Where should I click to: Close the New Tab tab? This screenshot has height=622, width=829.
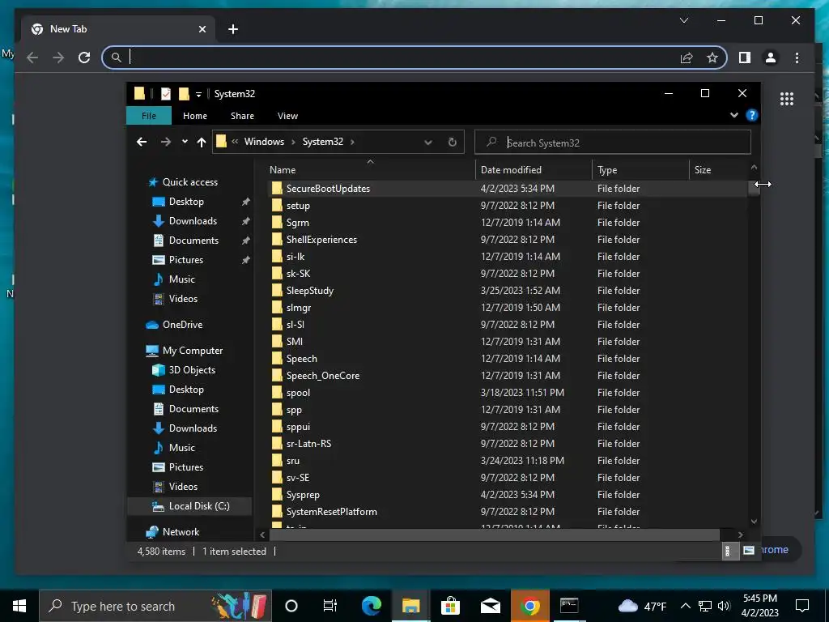202,29
